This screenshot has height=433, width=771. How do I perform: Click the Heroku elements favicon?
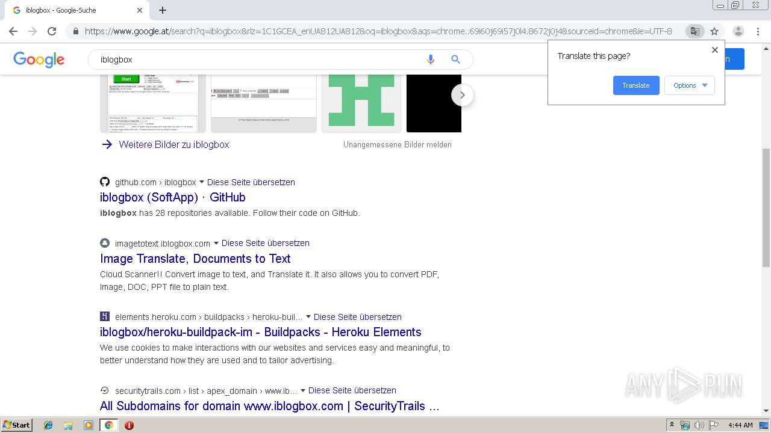coord(105,316)
